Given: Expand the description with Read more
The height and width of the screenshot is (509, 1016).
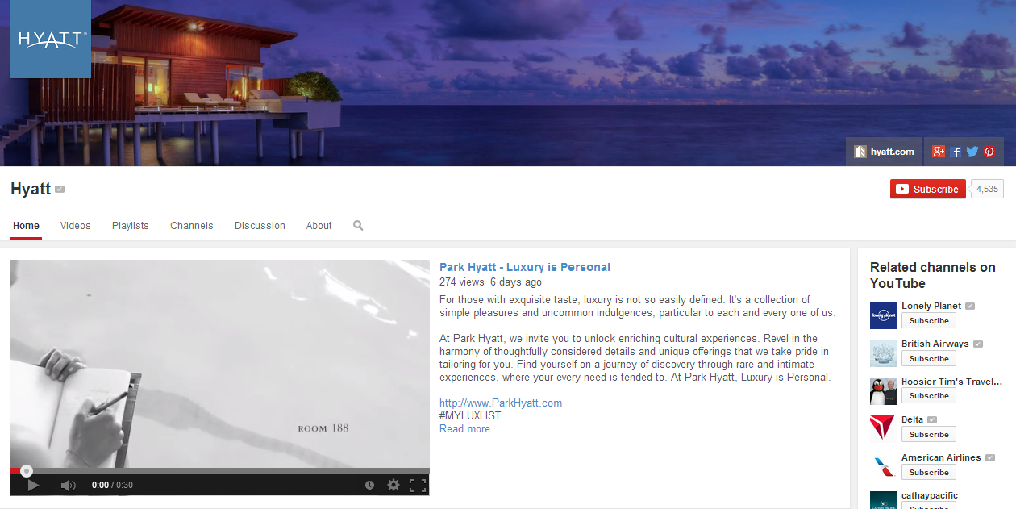Looking at the screenshot, I should pos(464,428).
